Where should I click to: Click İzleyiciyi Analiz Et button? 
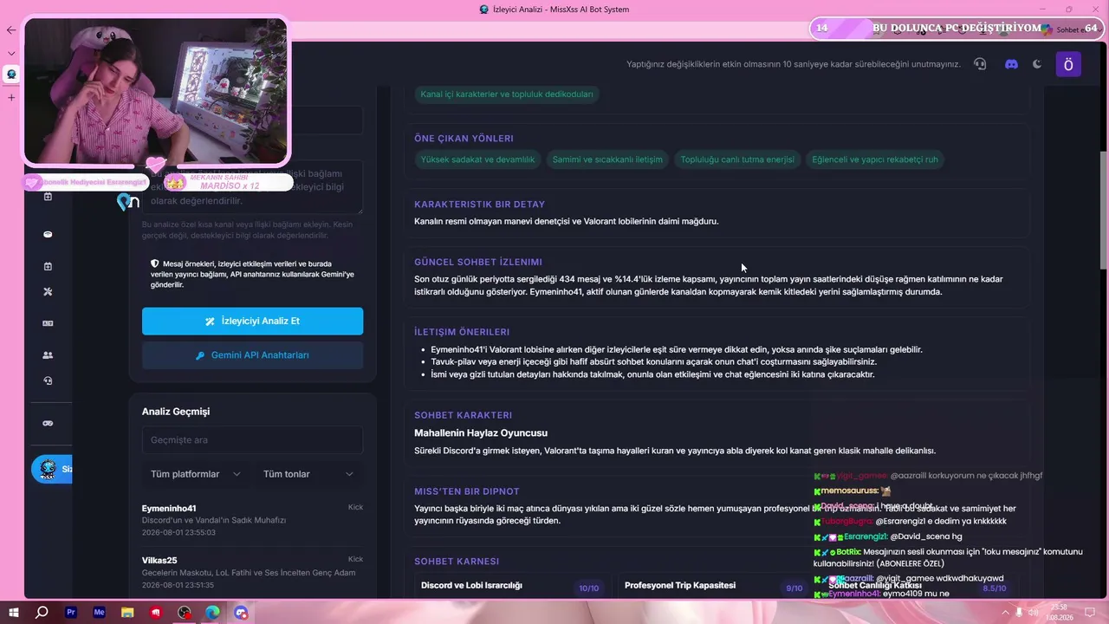tap(252, 321)
